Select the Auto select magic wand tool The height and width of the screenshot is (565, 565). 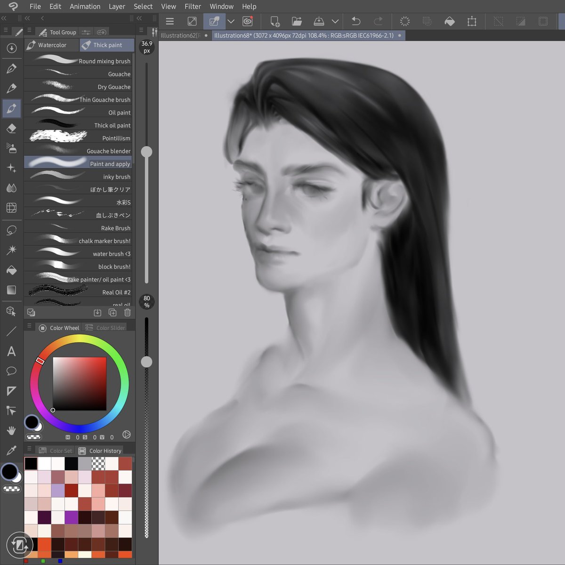coord(12,250)
